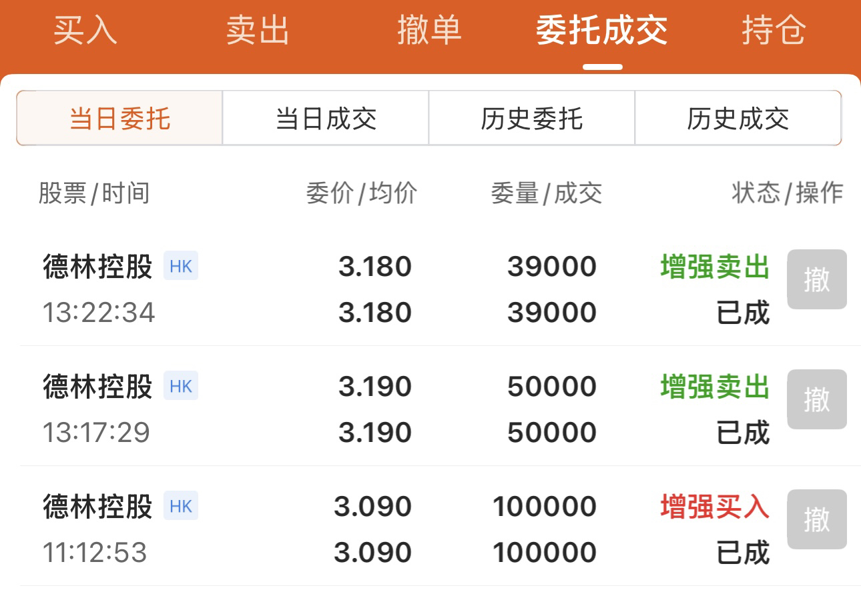Click 撤 button for 13:22:34 order
The image size is (861, 598).
tap(817, 279)
